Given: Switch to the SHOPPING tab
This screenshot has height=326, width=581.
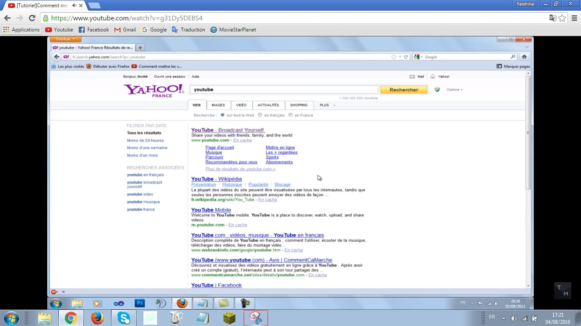Looking at the screenshot, I should click(299, 105).
